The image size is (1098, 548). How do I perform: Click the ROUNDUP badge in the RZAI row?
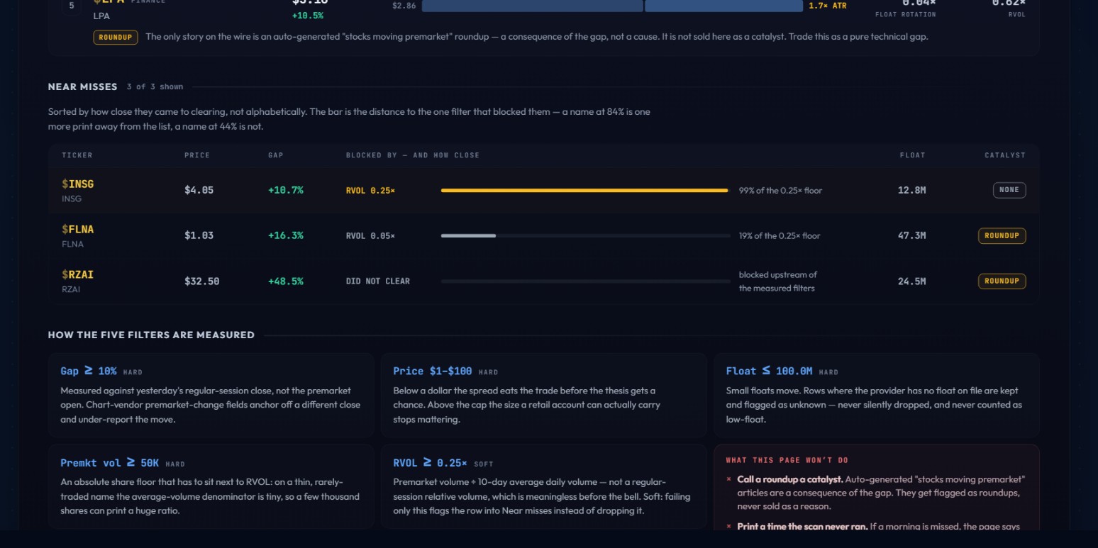click(1002, 281)
